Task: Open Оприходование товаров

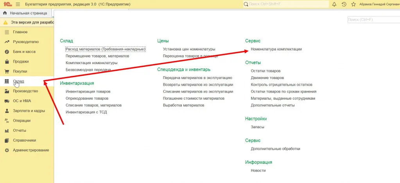Action: (87, 98)
